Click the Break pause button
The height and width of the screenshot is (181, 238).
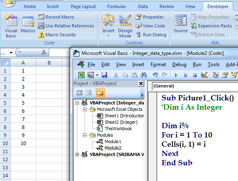coord(185,75)
